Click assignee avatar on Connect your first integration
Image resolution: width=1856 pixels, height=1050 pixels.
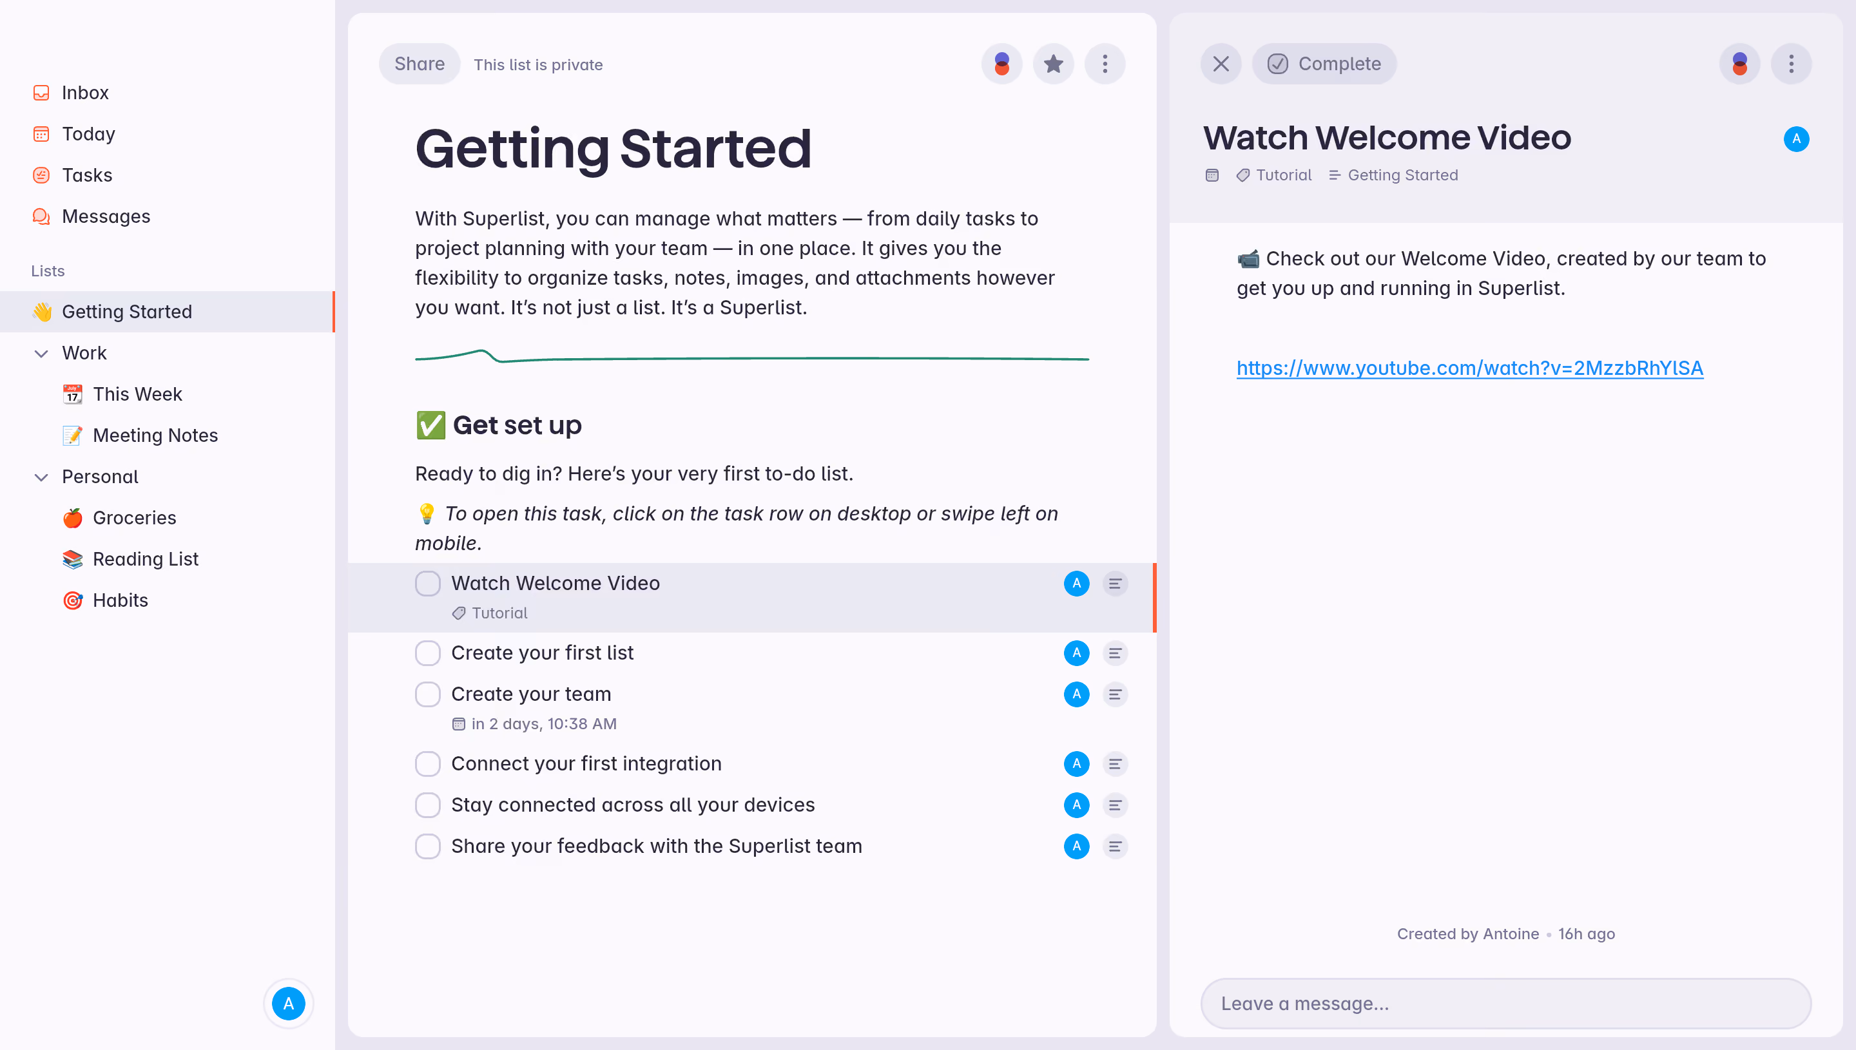pyautogui.click(x=1076, y=763)
